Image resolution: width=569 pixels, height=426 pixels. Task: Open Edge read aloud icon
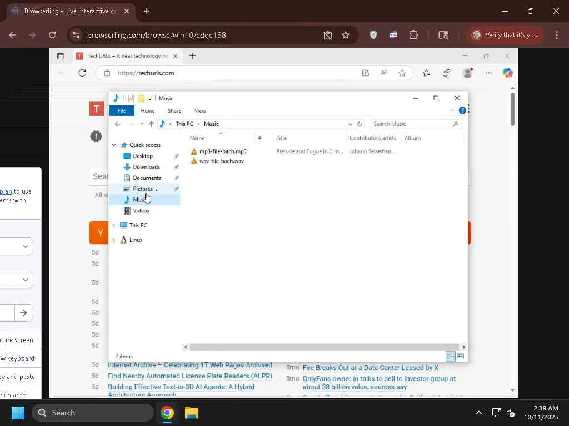tap(383, 73)
